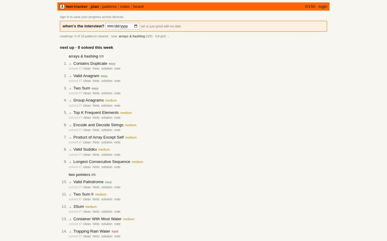The height and width of the screenshot is (241, 387).
Task: Open the plan tab
Action: [95, 7]
